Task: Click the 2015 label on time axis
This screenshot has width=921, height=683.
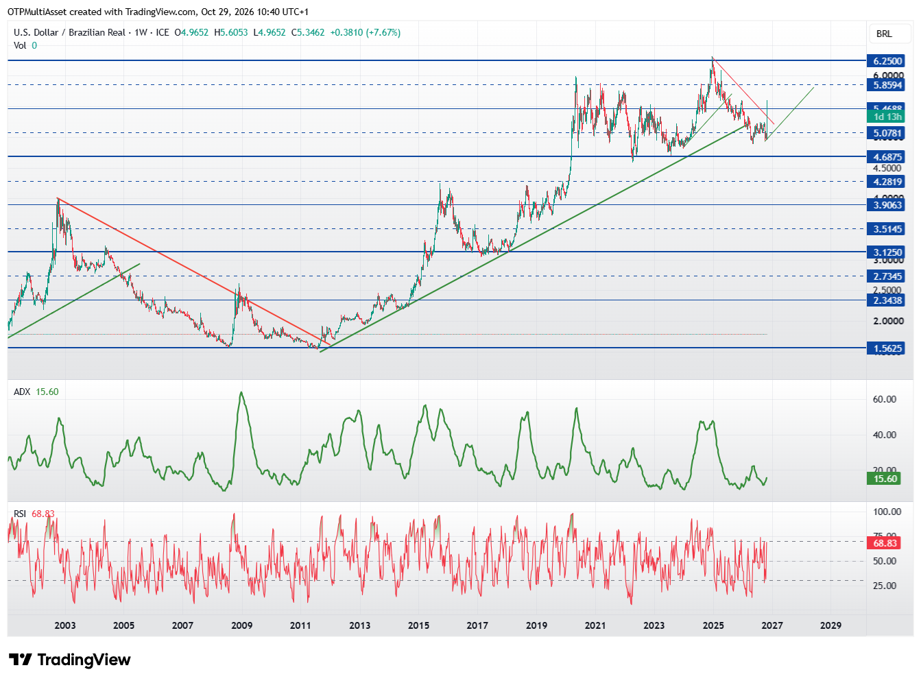Action: (418, 625)
